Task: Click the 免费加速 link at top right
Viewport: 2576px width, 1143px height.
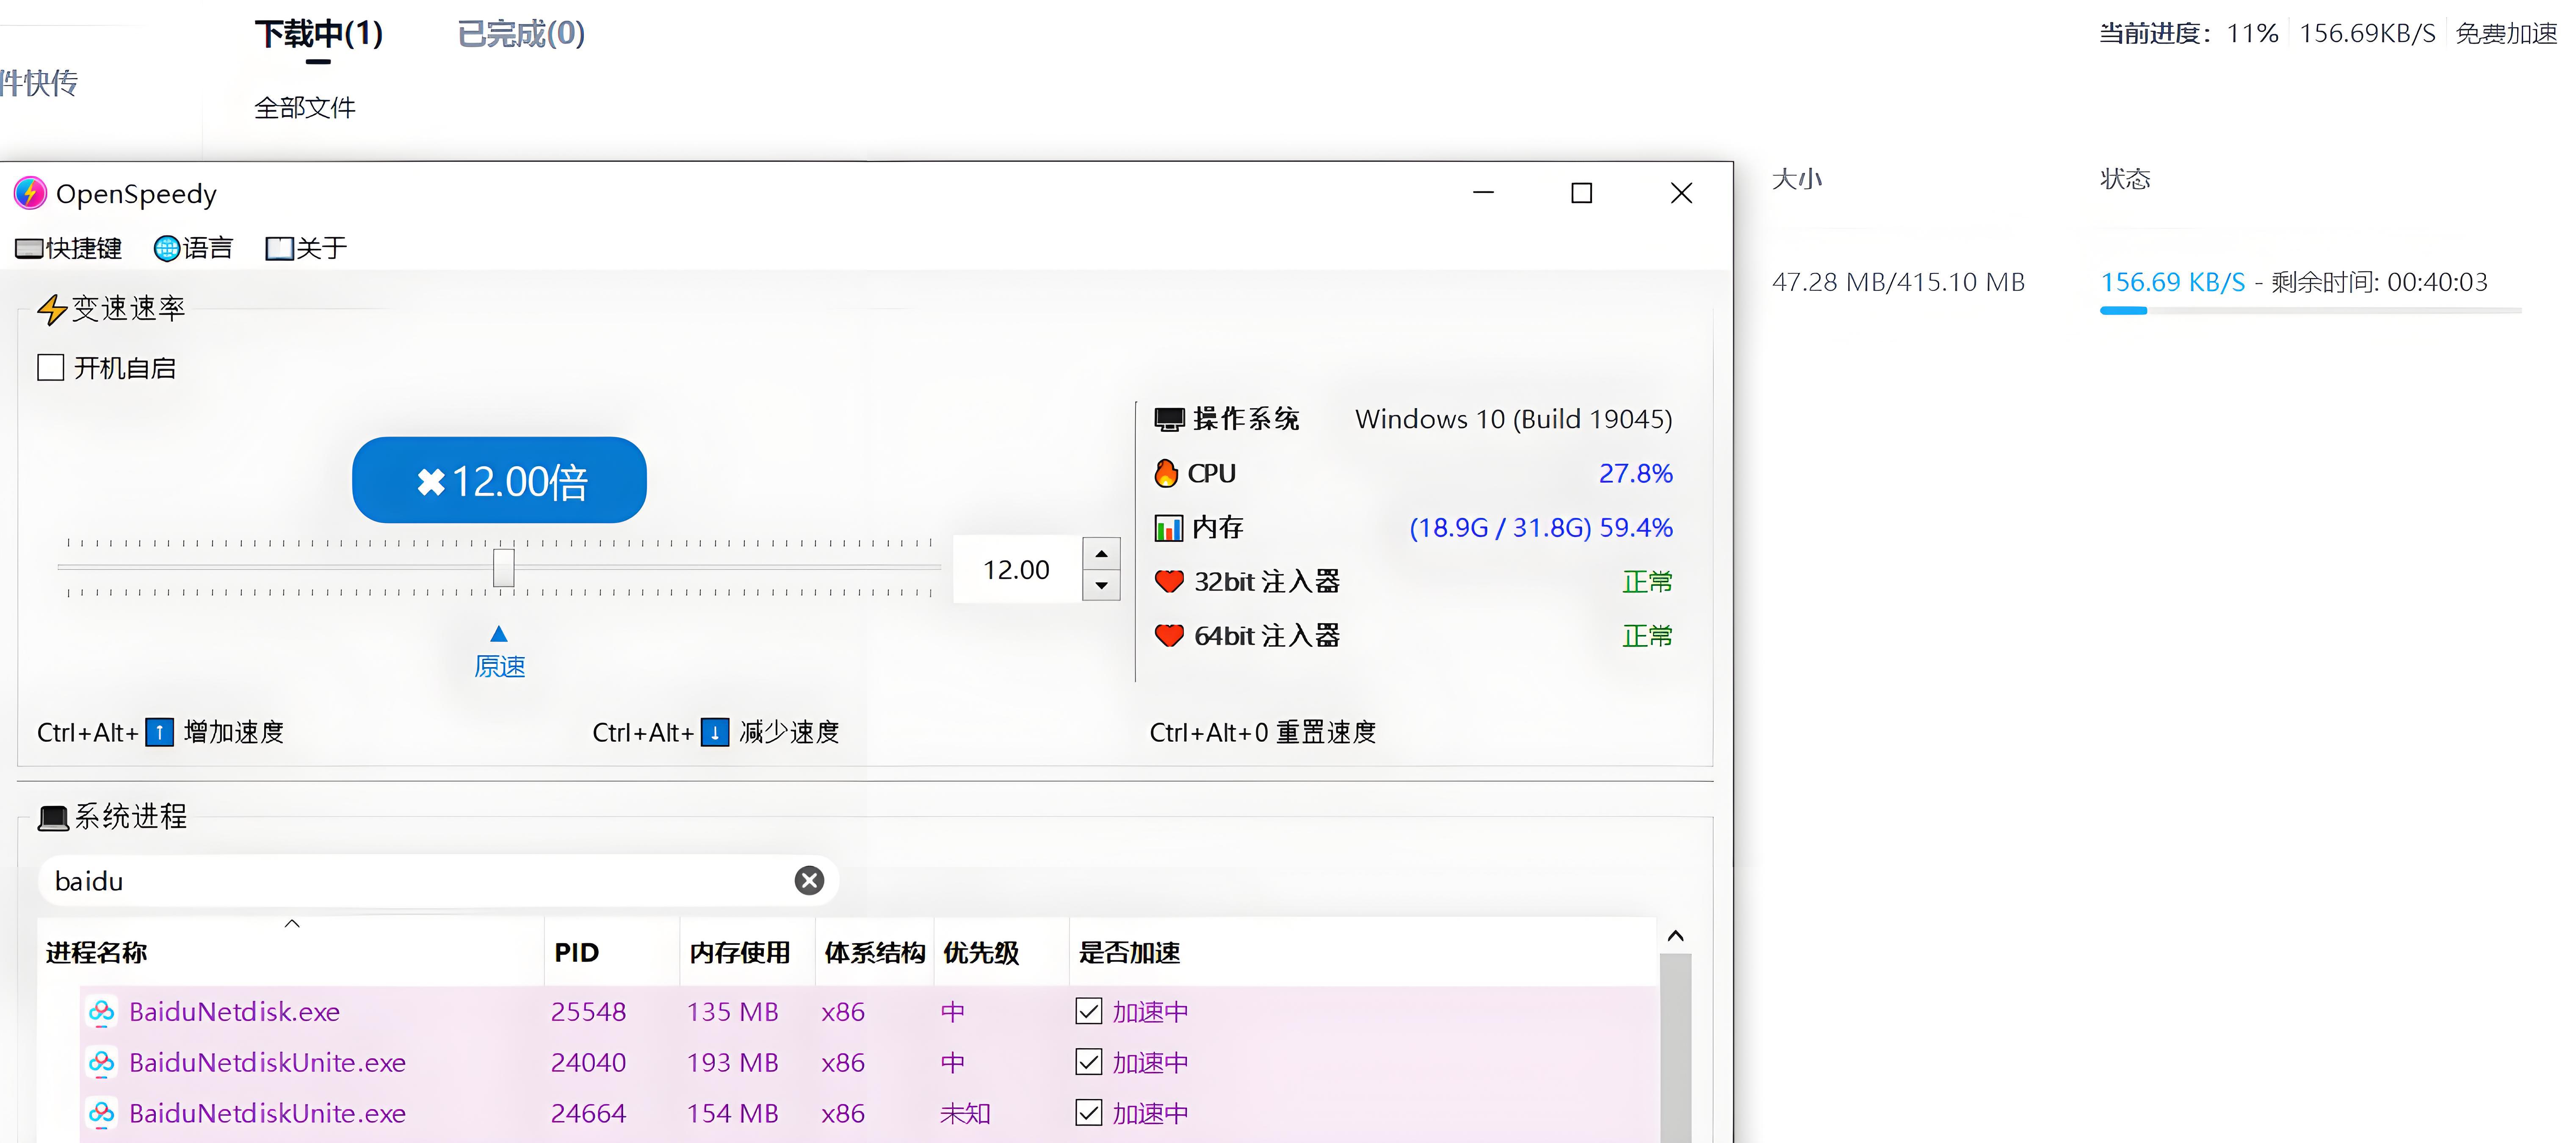Action: coord(2506,34)
